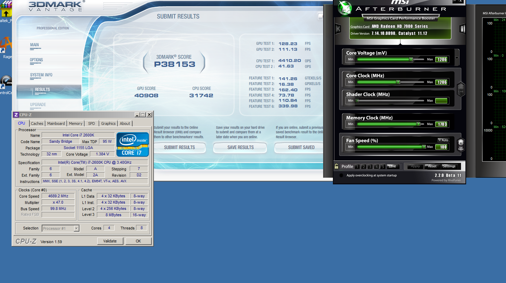This screenshot has height=283, width=506.
Task: Open Afterburner Settings
Action: point(449,167)
